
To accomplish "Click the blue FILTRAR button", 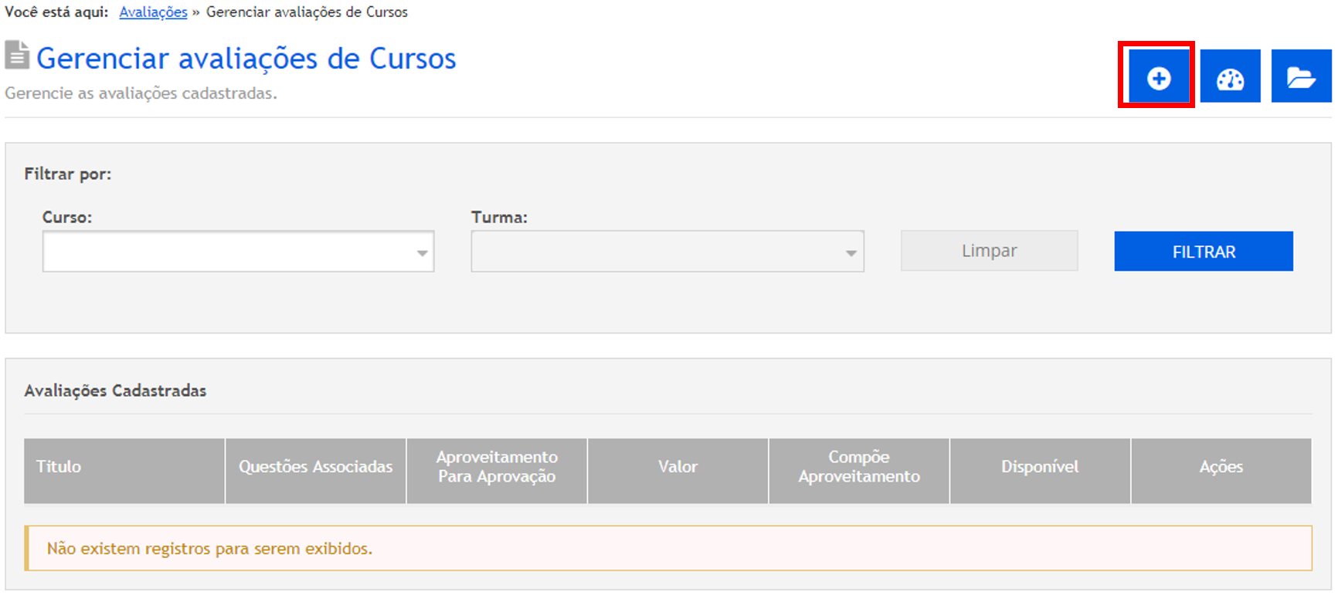I will (x=1203, y=252).
